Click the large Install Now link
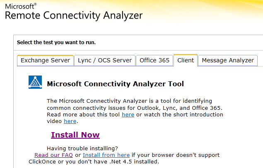 pyautogui.click(x=75, y=135)
